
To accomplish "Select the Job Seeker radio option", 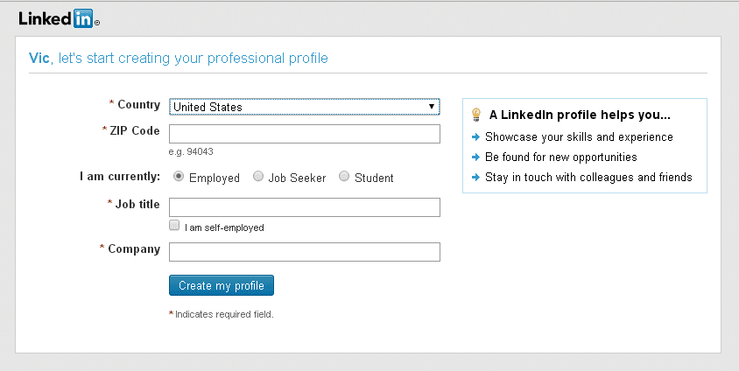I will (x=257, y=177).
